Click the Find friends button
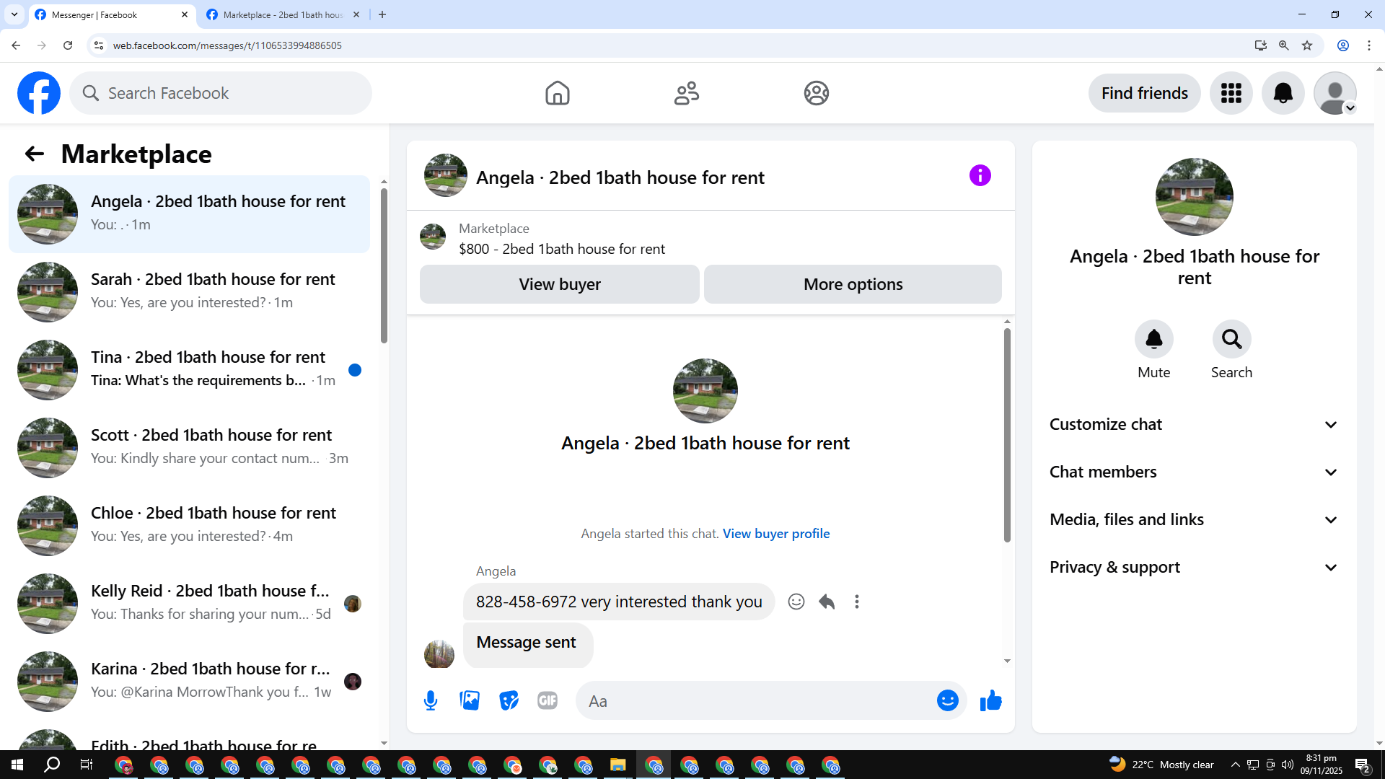Image resolution: width=1385 pixels, height=779 pixels. tap(1145, 93)
